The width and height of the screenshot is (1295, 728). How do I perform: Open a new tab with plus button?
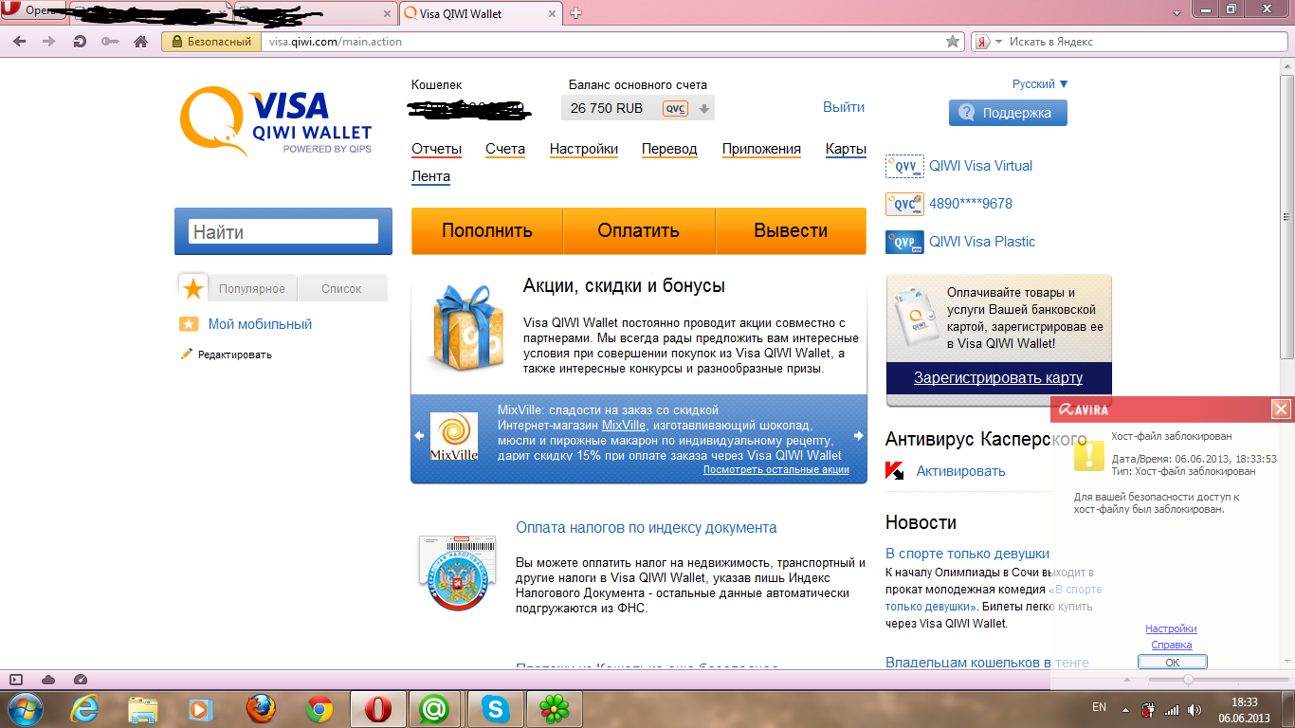pyautogui.click(x=575, y=13)
